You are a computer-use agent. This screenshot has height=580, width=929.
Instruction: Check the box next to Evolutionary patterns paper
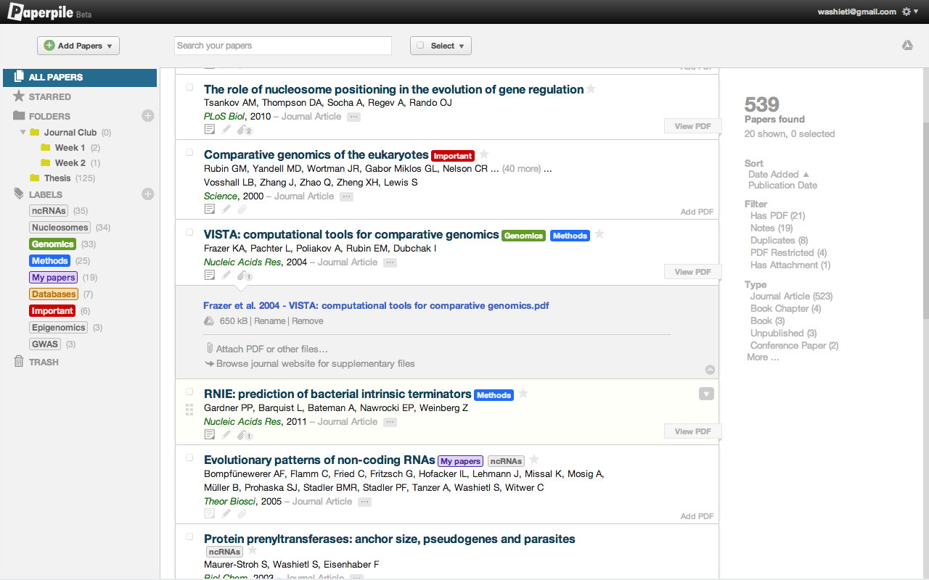tap(189, 457)
